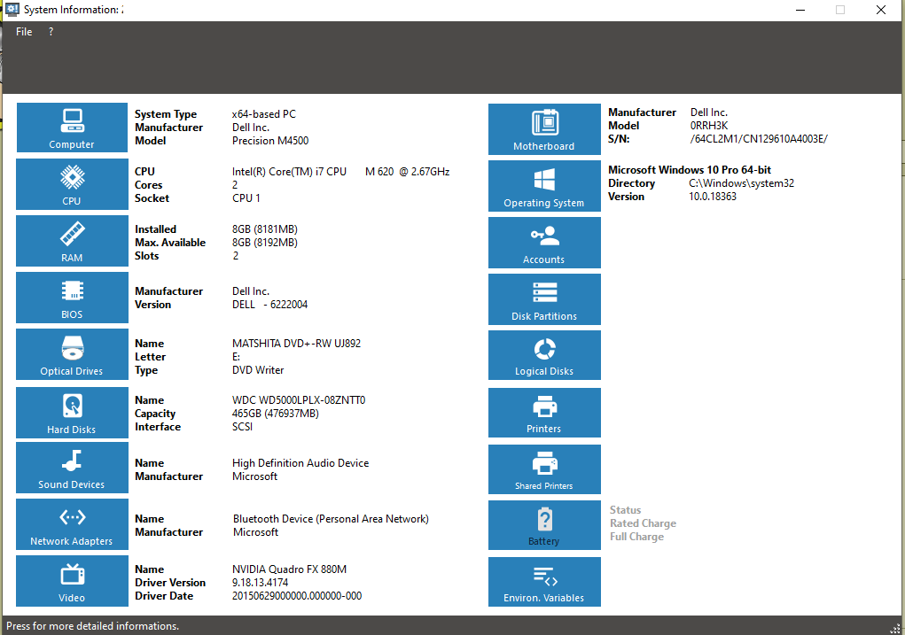Open the Operating System tile
The height and width of the screenshot is (635, 905).
click(x=544, y=186)
